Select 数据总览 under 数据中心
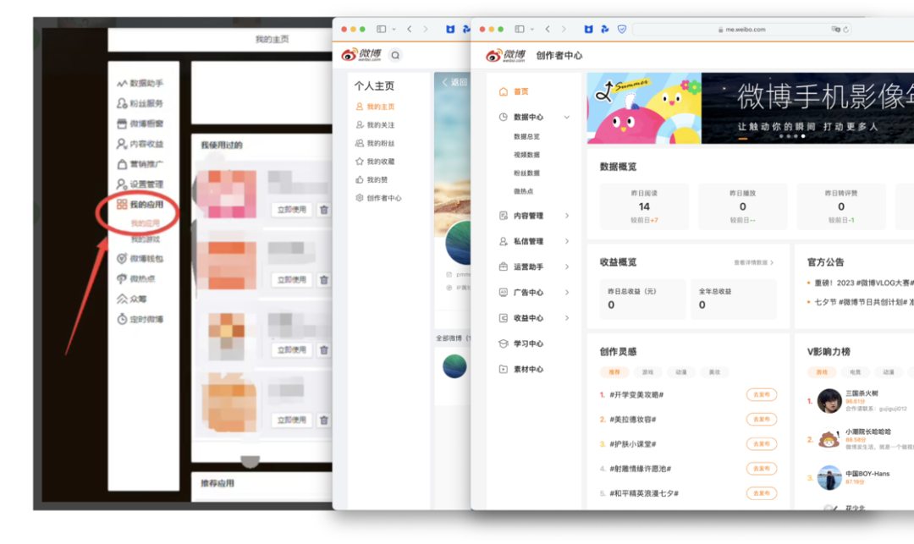This screenshot has width=914, height=544. (526, 136)
